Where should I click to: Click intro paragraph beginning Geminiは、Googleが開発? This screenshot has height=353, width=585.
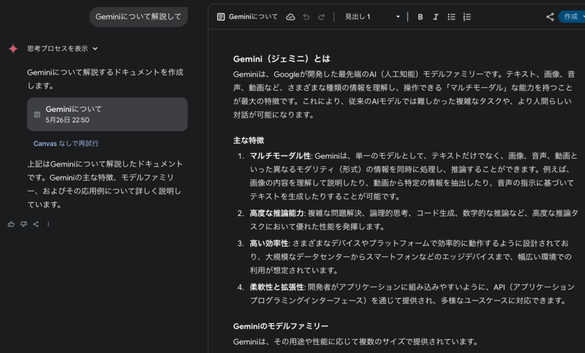[x=404, y=94]
